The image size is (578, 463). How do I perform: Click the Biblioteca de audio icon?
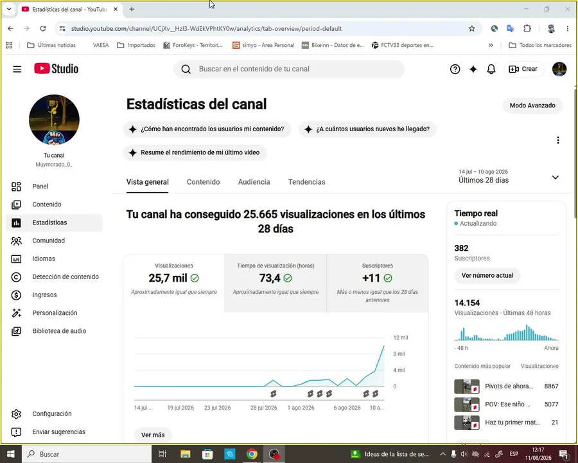(x=16, y=331)
